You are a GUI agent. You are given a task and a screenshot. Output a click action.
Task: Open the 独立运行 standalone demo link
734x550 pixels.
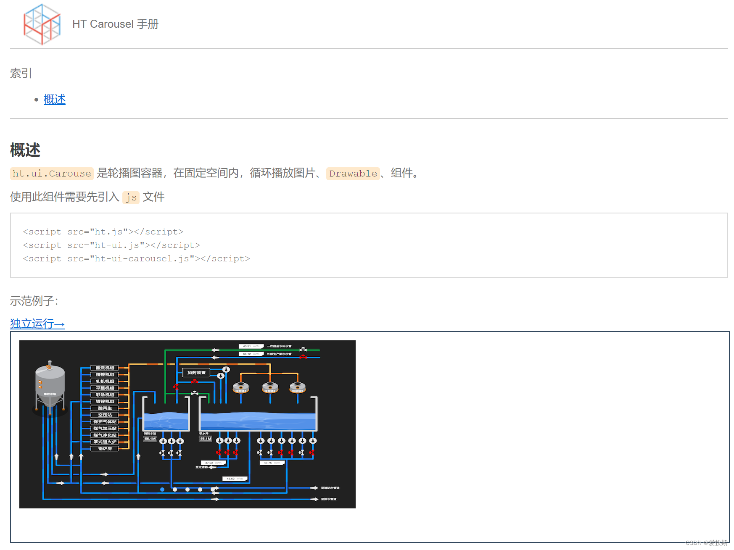tap(37, 324)
